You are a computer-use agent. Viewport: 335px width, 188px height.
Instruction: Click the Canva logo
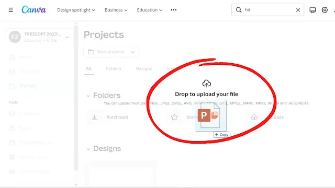(33, 10)
